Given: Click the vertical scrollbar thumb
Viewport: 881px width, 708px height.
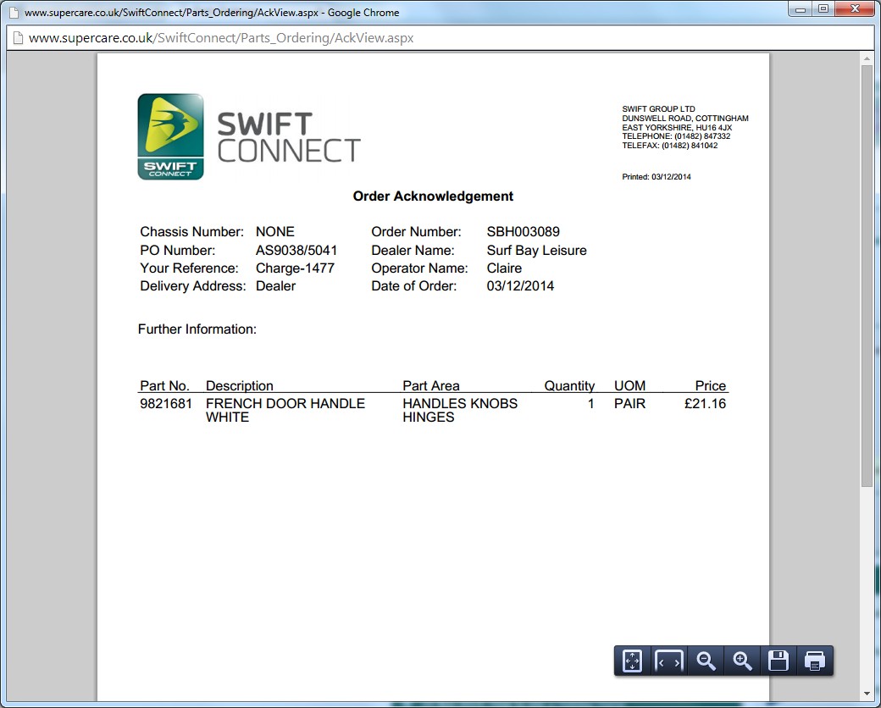Looking at the screenshot, I should click(867, 275).
